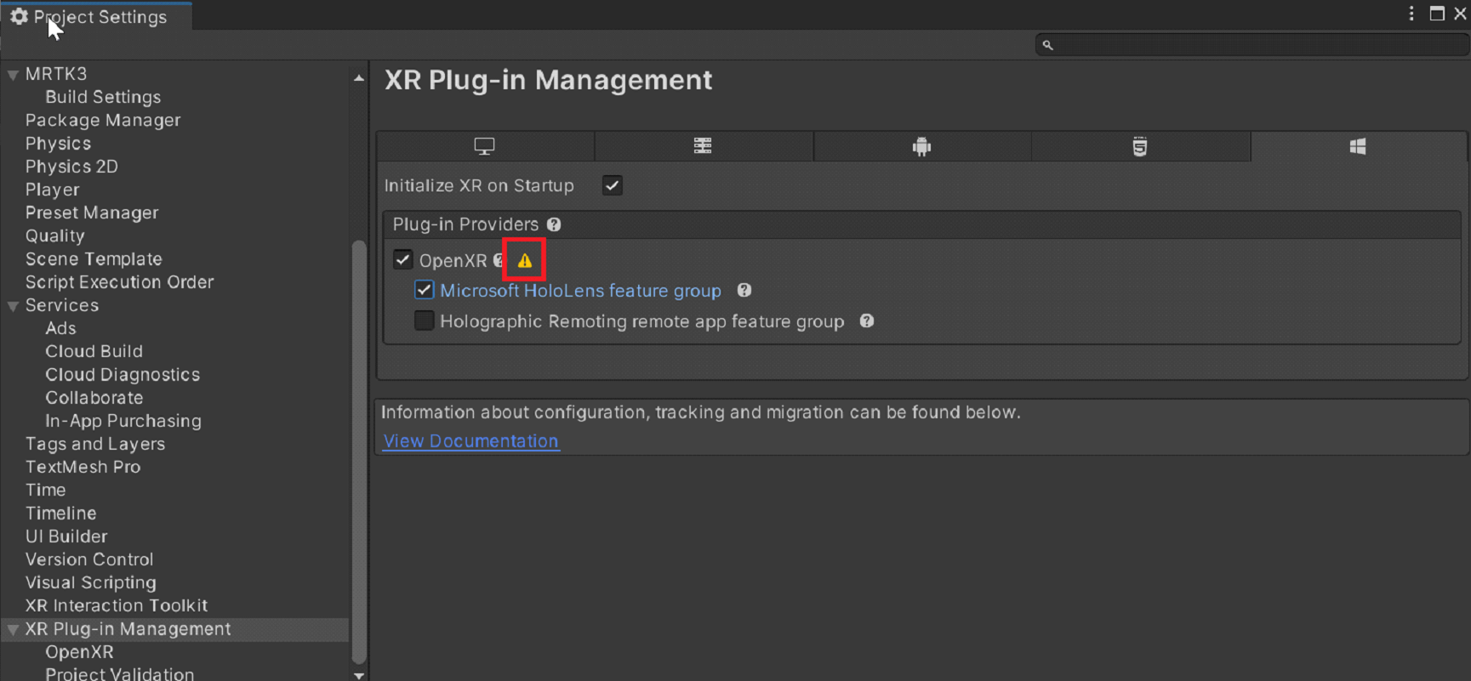Open the View Documentation link
Screen dimensions: 1471x681
pos(470,441)
